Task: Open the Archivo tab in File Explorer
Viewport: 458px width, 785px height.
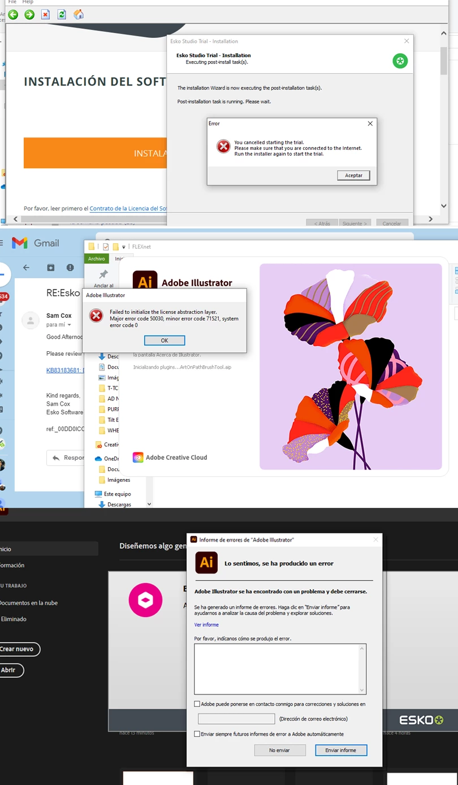Action: point(97,258)
